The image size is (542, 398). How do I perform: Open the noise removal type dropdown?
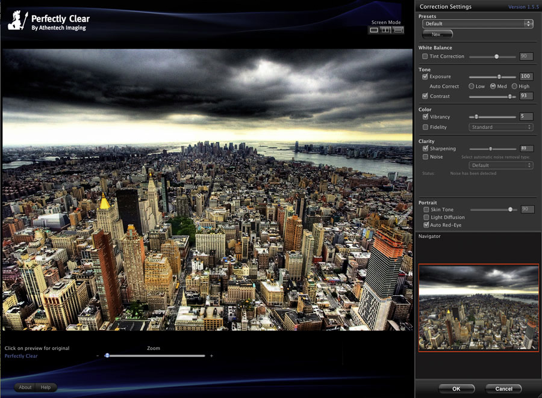point(500,165)
